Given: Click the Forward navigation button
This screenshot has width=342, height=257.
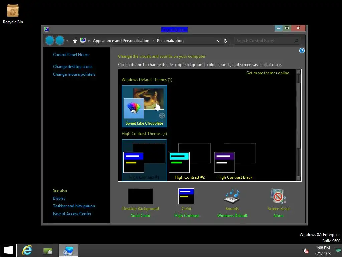Looking at the screenshot, I should 60,40.
